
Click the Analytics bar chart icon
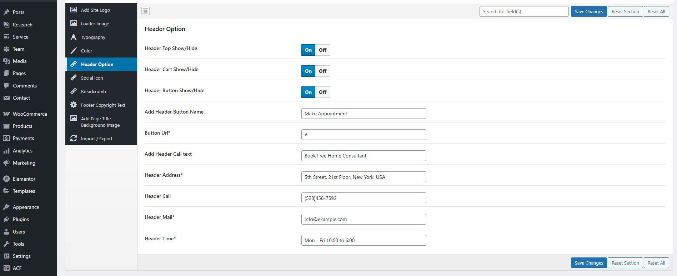(x=6, y=151)
